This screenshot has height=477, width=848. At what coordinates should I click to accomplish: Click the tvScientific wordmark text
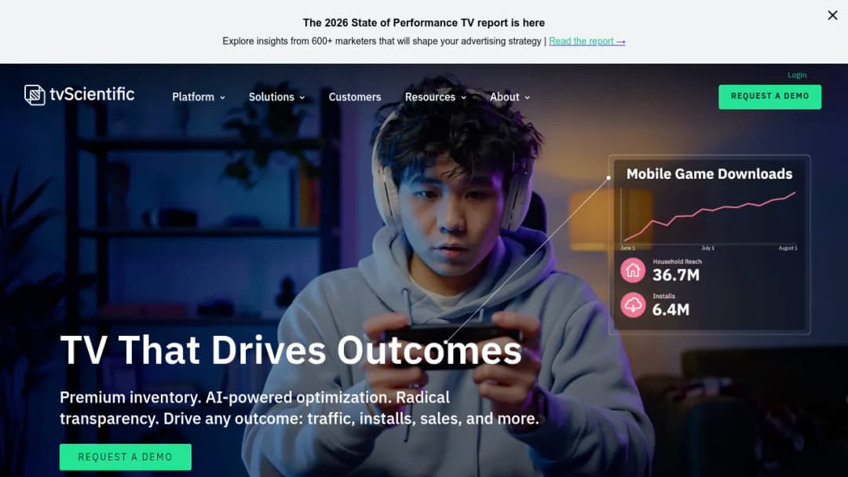point(92,94)
